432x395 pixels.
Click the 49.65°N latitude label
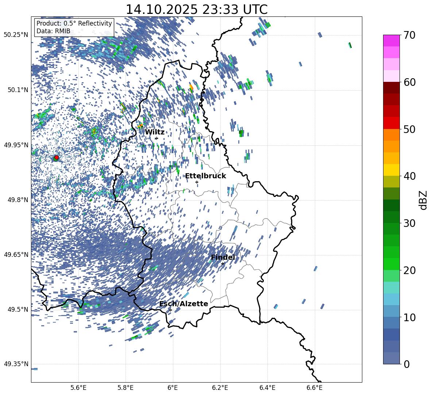click(x=16, y=254)
